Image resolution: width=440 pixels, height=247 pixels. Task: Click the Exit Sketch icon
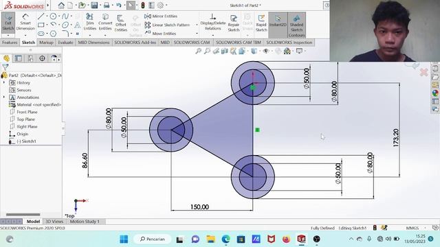pyautogui.click(x=8, y=23)
